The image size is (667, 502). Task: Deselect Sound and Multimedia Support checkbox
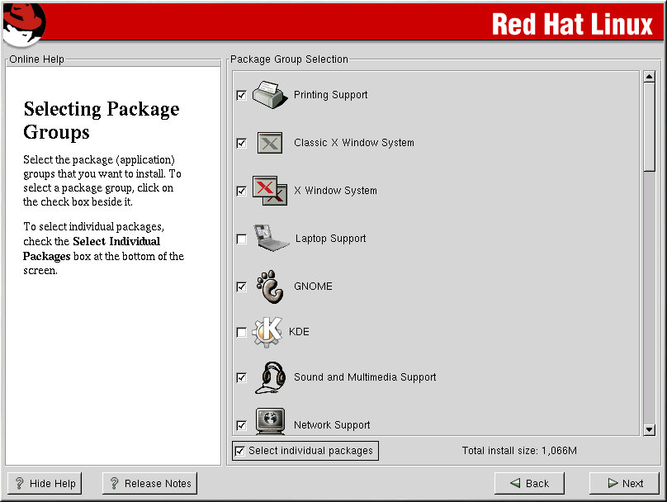pos(241,378)
